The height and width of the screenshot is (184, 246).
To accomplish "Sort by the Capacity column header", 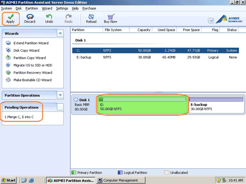I will click(141, 30).
